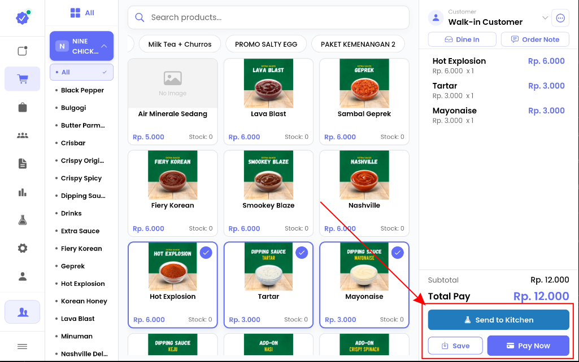
Task: Click the verified badge app logo
Action: (23, 17)
